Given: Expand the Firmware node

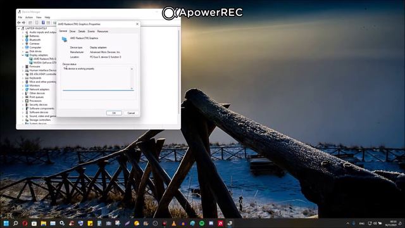Looking at the screenshot, I should (23, 66).
